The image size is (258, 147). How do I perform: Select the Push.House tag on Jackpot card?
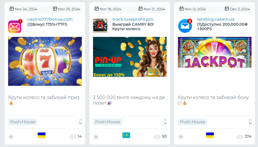point(193,122)
